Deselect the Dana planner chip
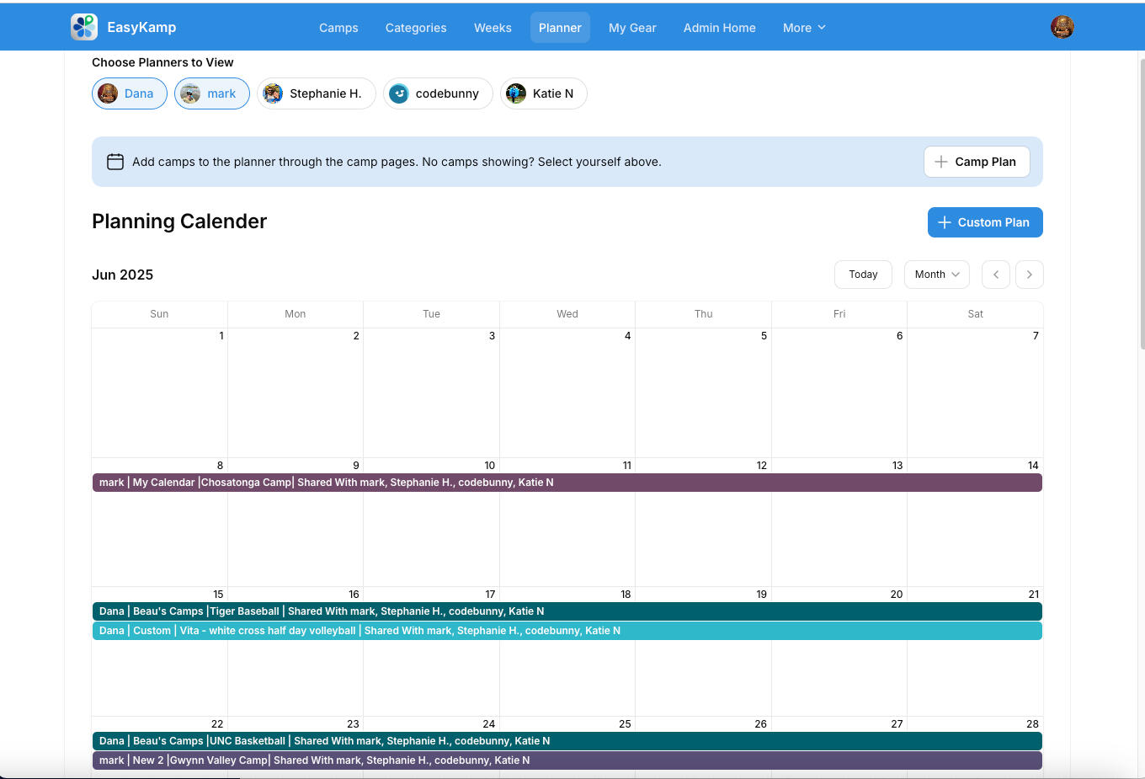This screenshot has width=1145, height=779. [x=129, y=93]
